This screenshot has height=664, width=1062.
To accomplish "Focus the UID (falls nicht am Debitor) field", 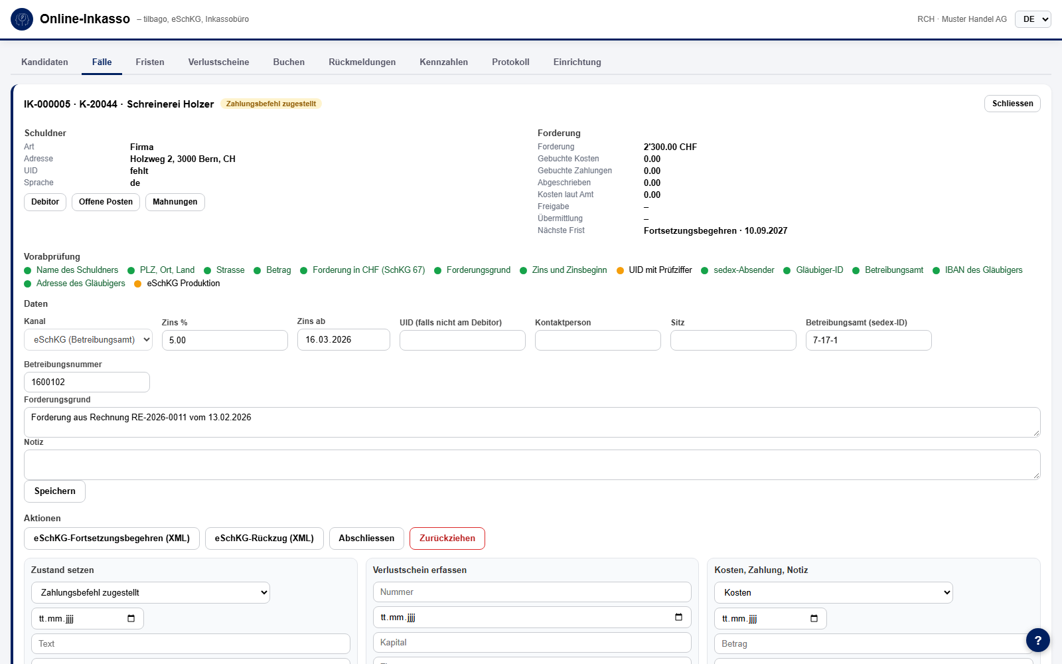I will 463,340.
